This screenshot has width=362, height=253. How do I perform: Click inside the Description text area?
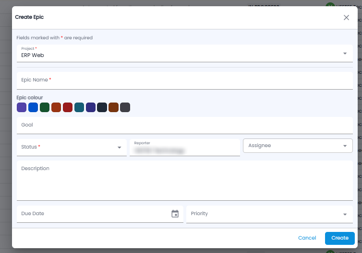click(x=185, y=181)
